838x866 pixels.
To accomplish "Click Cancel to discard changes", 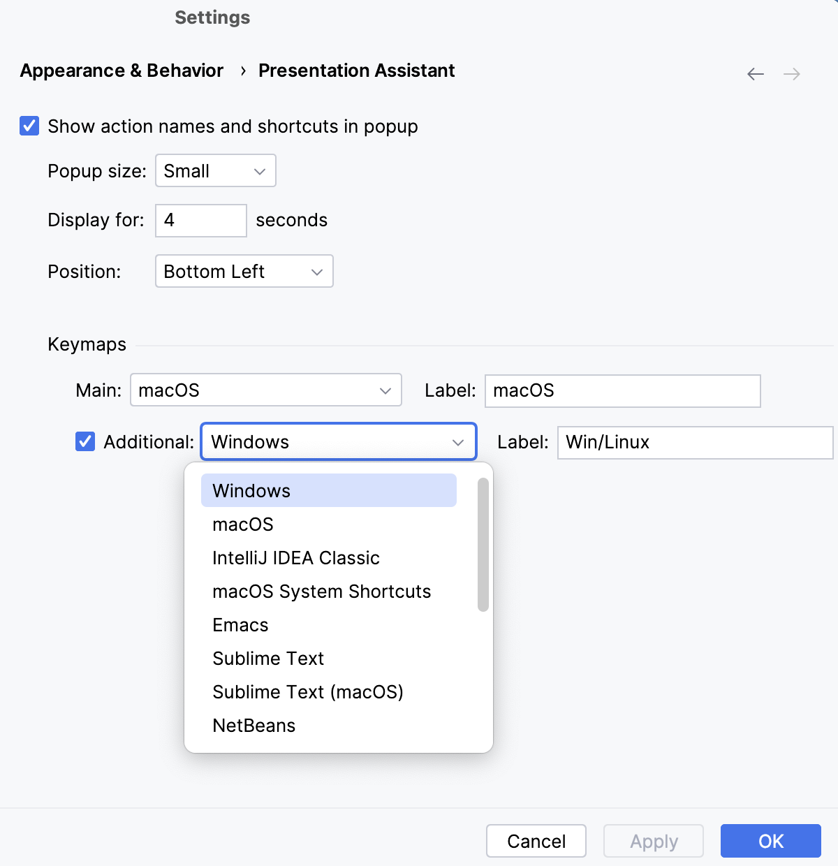I will pos(536,841).
